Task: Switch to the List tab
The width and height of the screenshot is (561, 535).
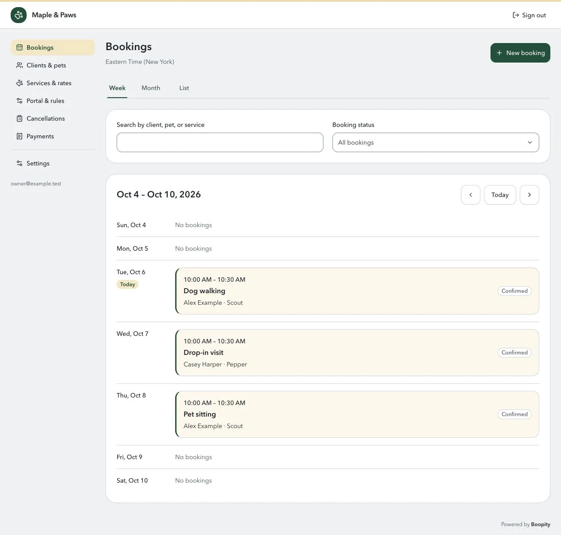Action: 184,88
